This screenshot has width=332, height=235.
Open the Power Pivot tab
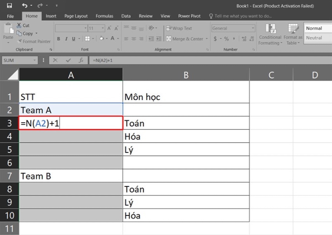189,16
